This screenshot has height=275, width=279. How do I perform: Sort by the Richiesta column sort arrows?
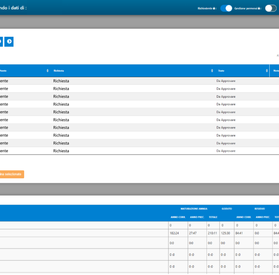pyautogui.click(x=212, y=71)
